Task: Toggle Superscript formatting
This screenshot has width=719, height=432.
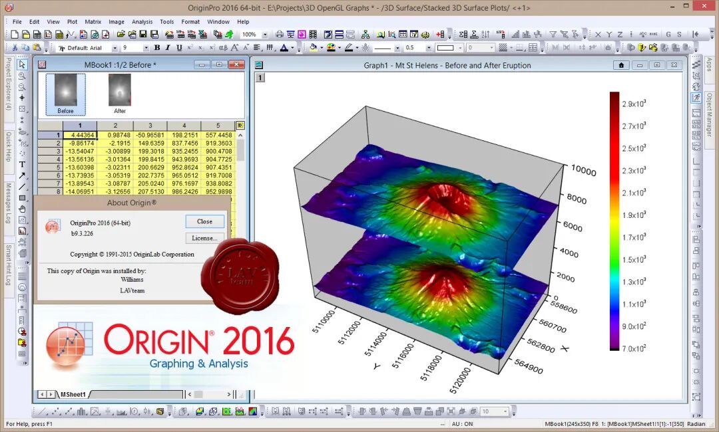Action: pyautogui.click(x=190, y=48)
